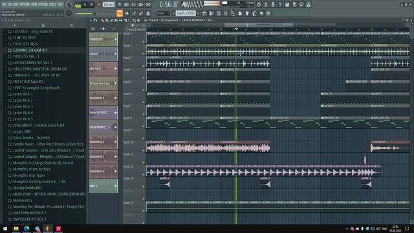Click the play/pause transport button
This screenshot has height=233, width=414.
click(x=85, y=5)
